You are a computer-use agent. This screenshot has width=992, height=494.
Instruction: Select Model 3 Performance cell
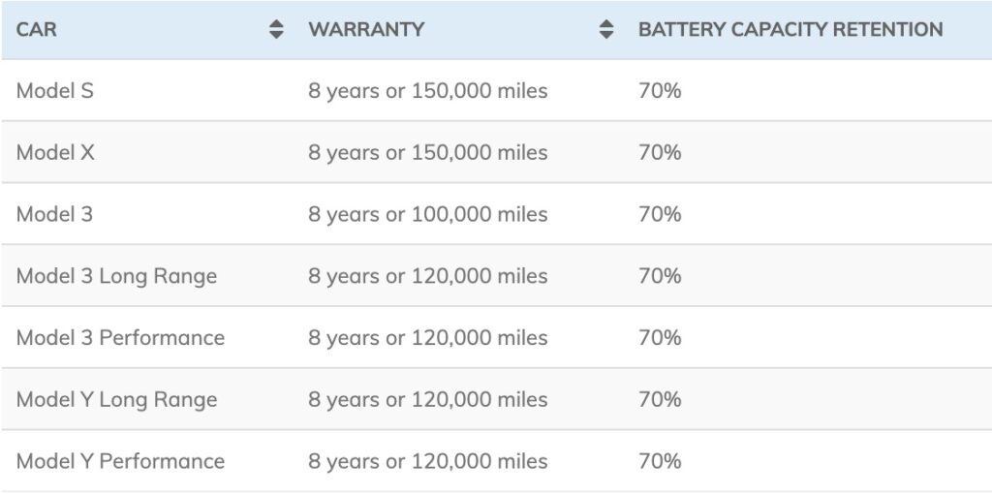[x=120, y=337]
